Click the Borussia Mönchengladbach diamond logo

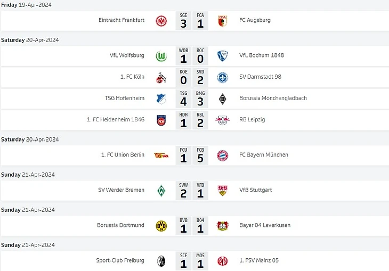(x=222, y=98)
